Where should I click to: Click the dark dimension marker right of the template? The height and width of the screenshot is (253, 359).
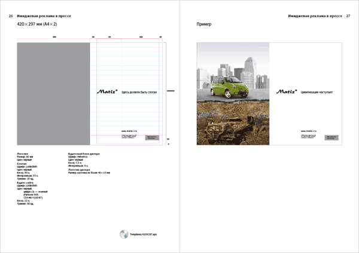tap(170, 90)
